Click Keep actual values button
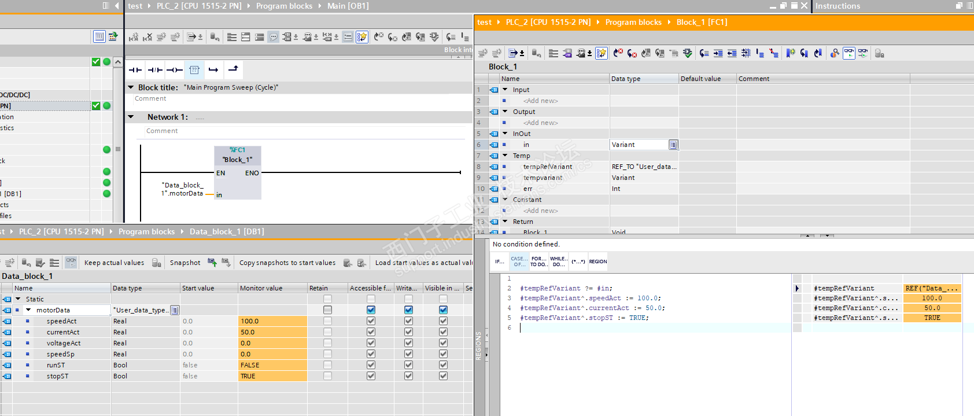 click(x=114, y=263)
